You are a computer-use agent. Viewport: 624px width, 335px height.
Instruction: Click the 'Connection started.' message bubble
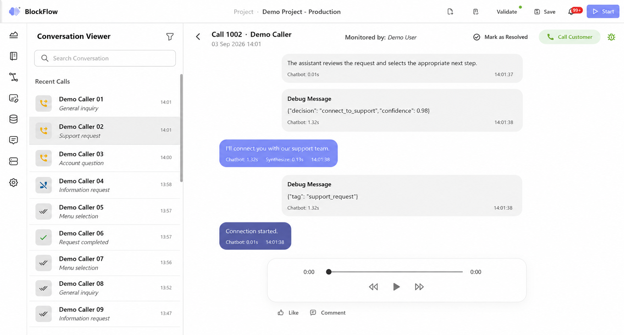point(255,236)
